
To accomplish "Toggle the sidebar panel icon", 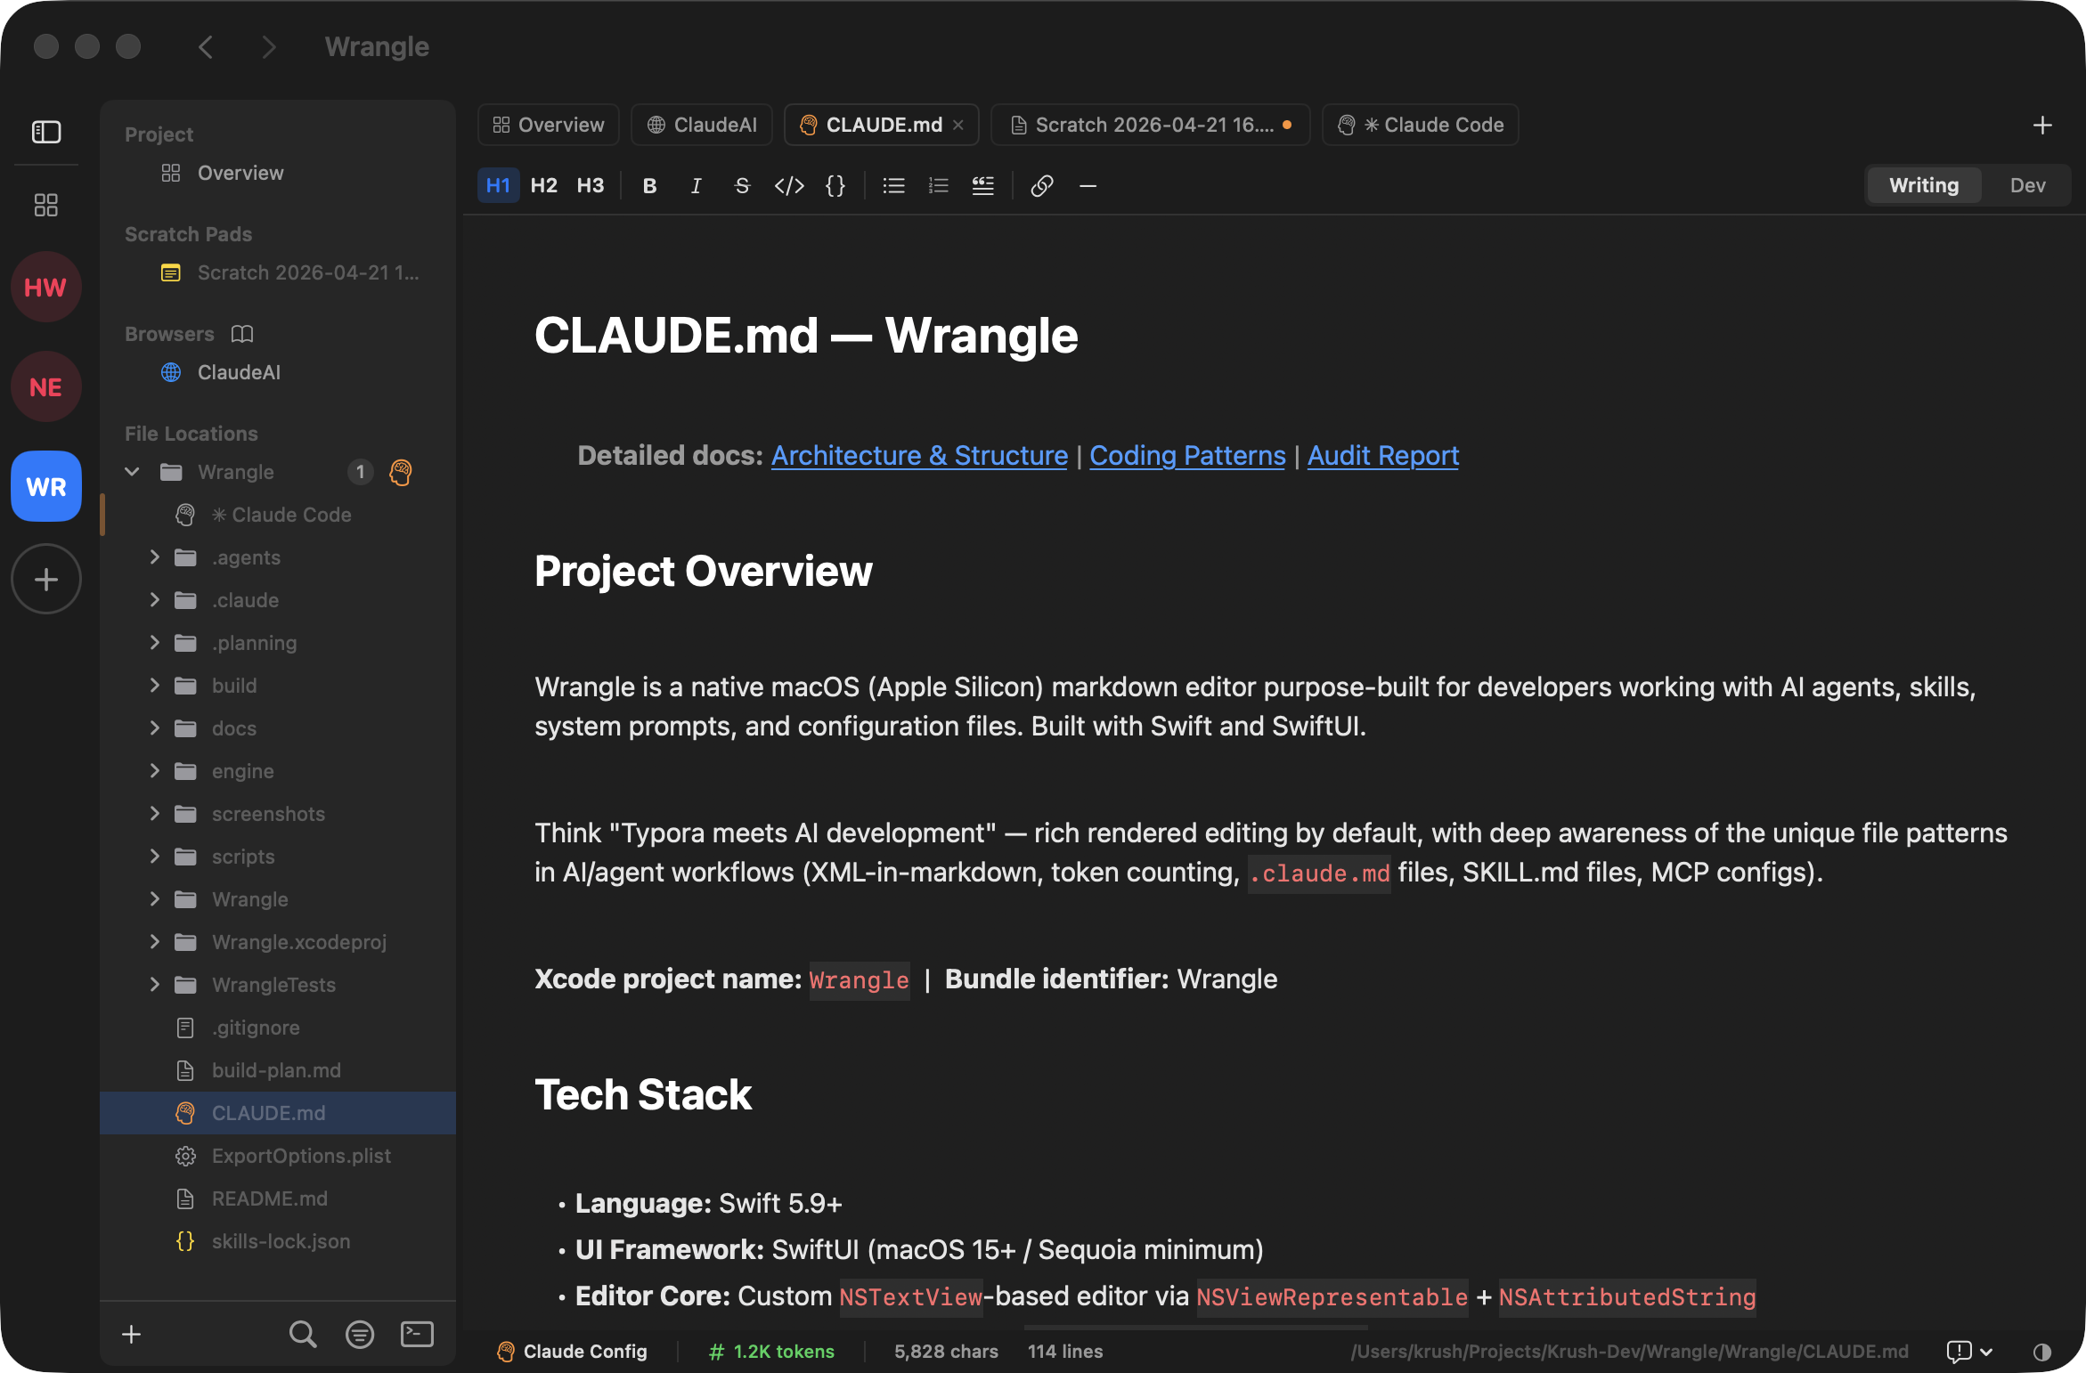I will 46,132.
